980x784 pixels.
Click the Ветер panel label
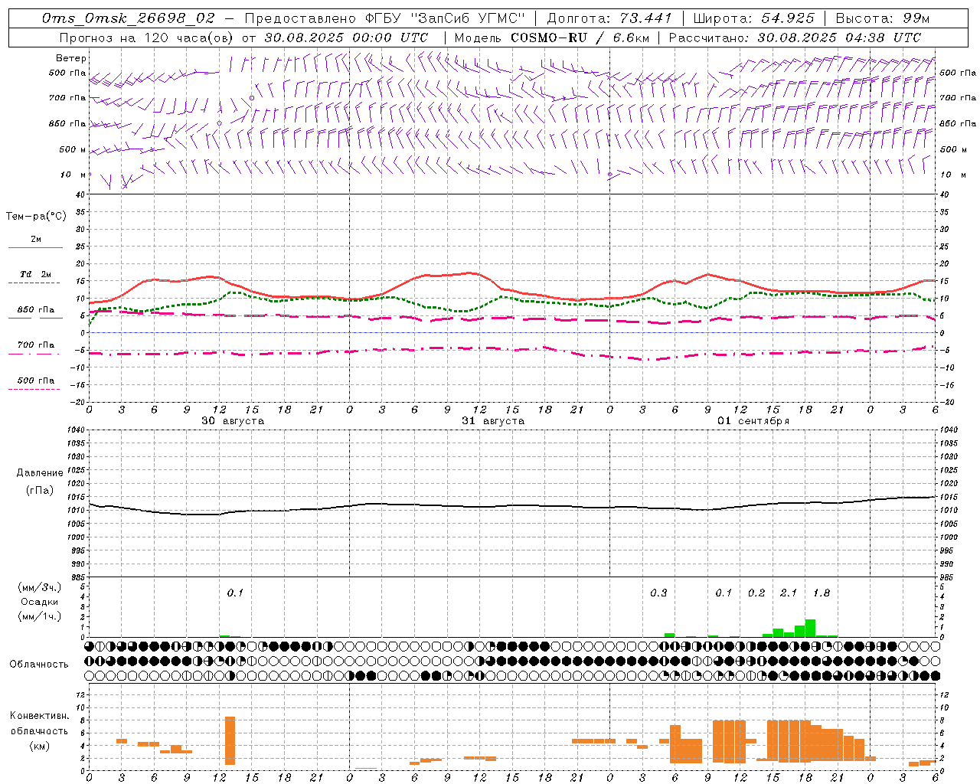click(x=71, y=58)
